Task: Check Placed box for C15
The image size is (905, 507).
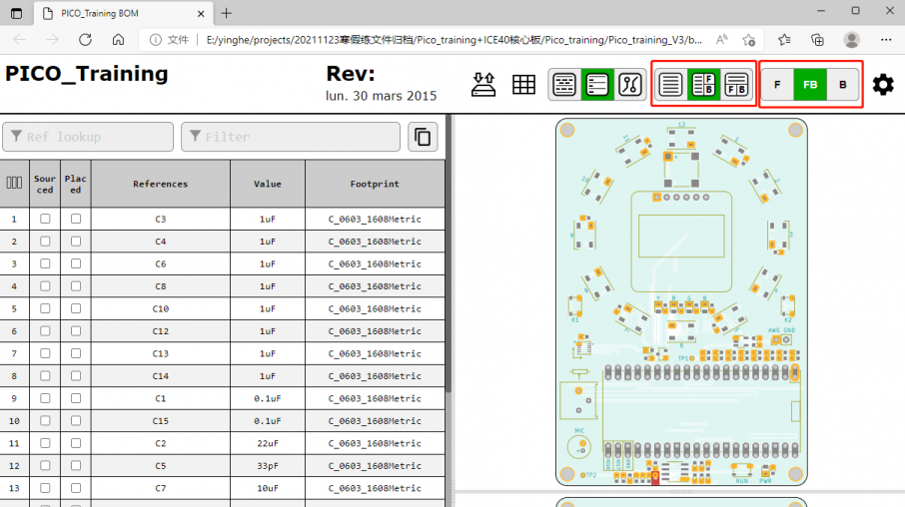Action: point(76,420)
